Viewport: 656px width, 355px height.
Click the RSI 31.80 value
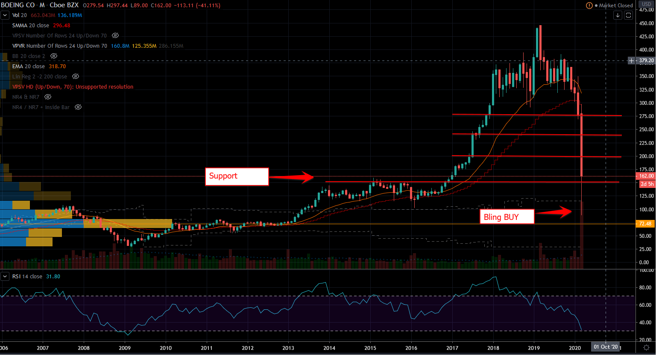coord(53,277)
